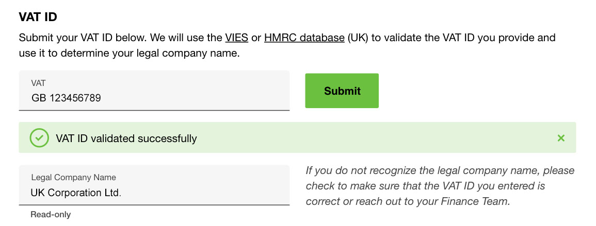The width and height of the screenshot is (596, 226).
Task: Click 'determine your legal company name' text line
Action: [x=149, y=54]
